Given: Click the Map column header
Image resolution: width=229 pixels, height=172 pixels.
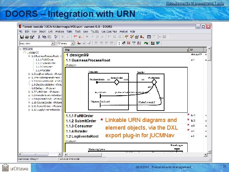Looking at the screenshot, I should click(126, 50).
